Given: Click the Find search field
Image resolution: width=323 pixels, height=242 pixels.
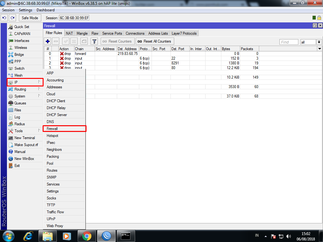Looking at the screenshot, I should point(289,42).
